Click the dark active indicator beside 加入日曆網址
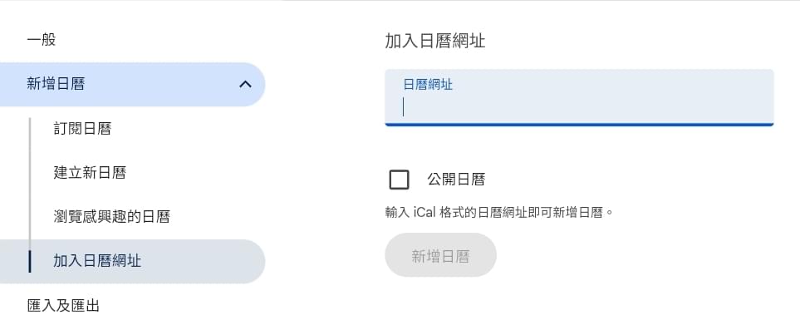The height and width of the screenshot is (330, 800). pos(30,261)
